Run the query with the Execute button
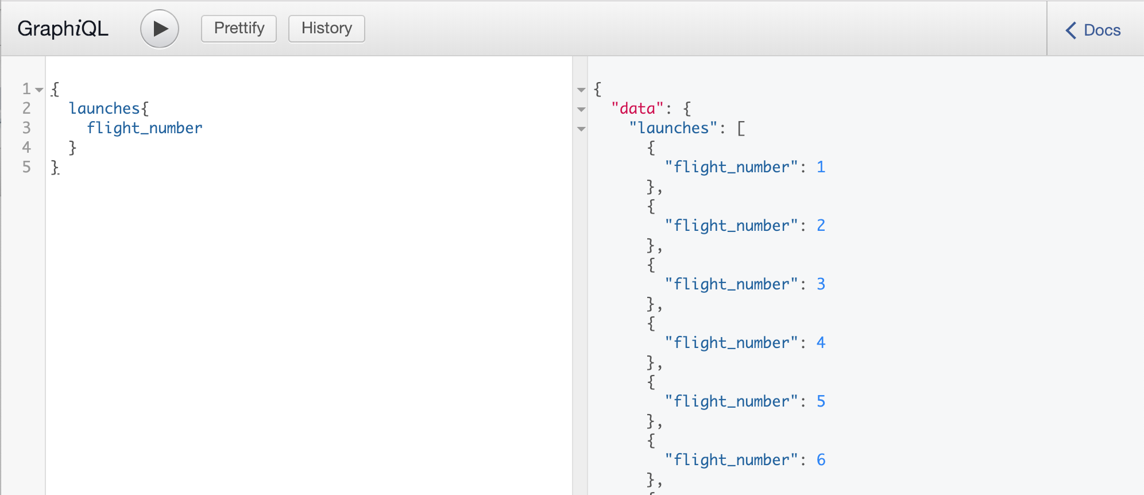 point(160,29)
